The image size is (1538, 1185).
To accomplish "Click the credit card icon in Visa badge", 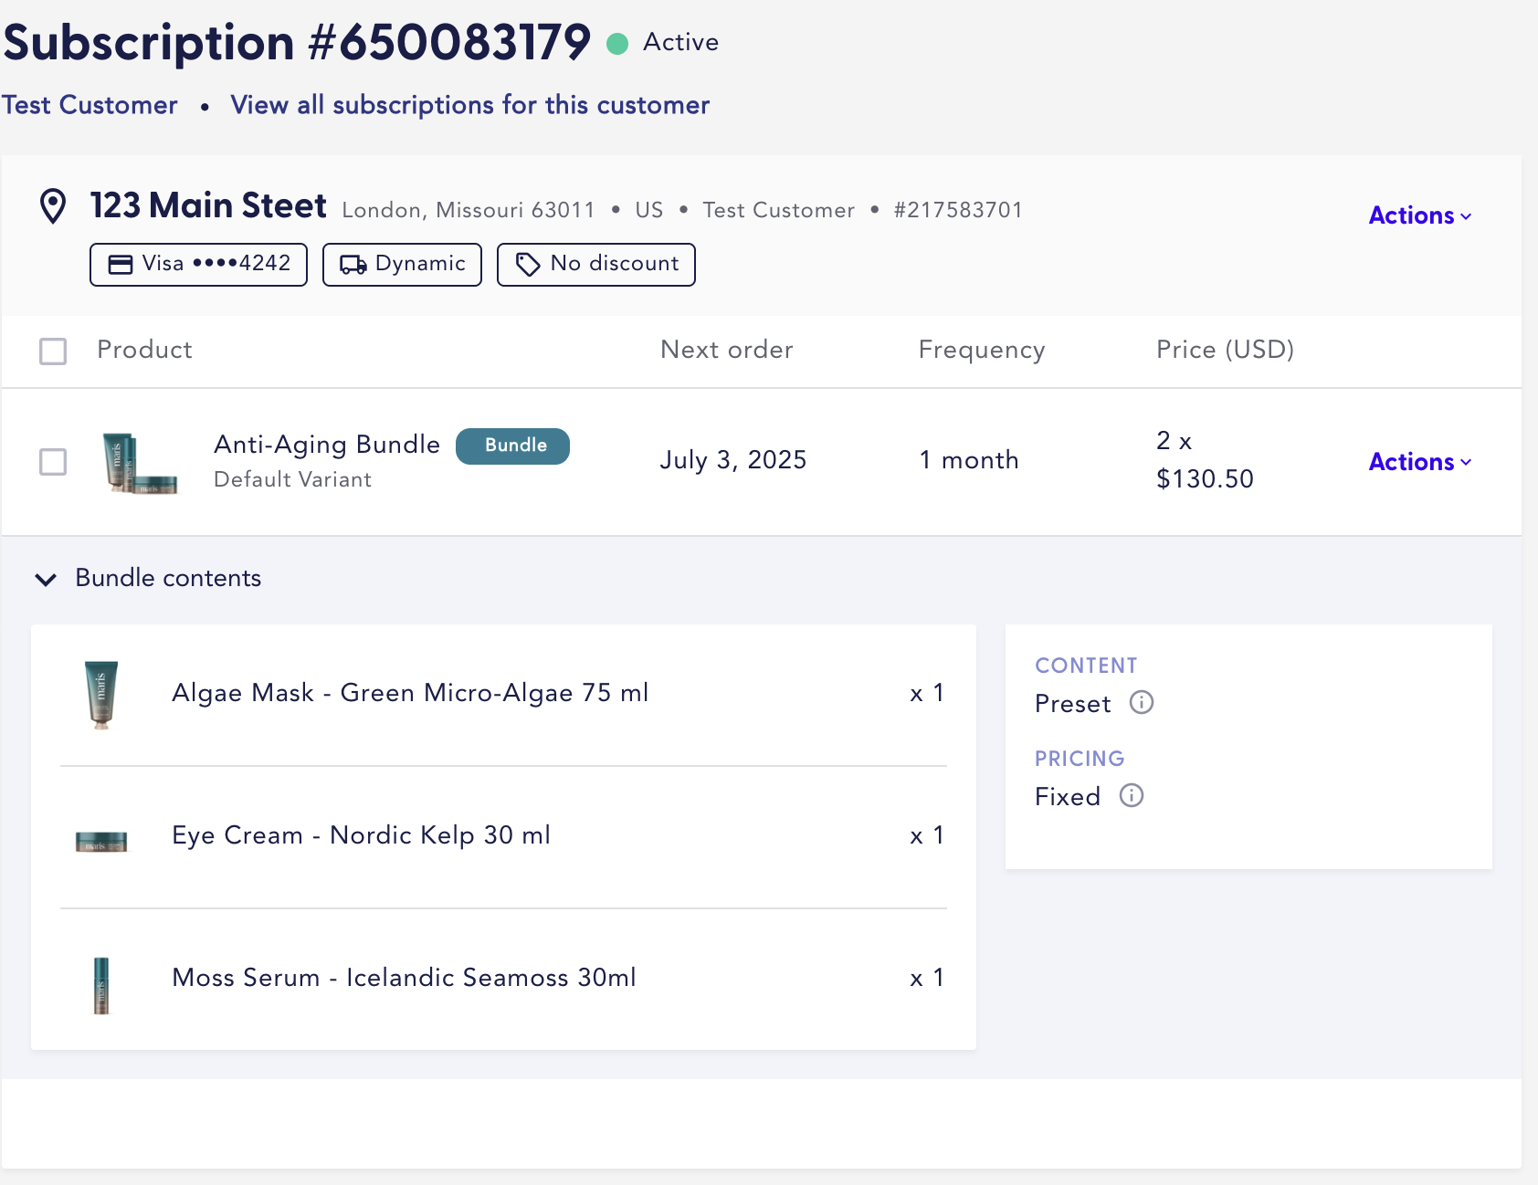I will pyautogui.click(x=121, y=265).
